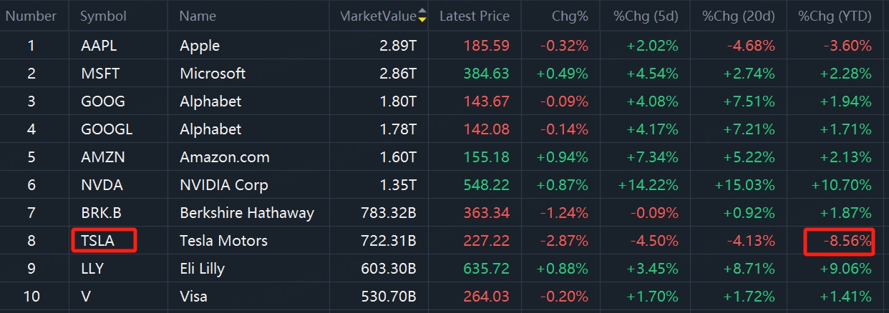Sort by %Chg (YTD) column header
The height and width of the screenshot is (313, 889).
pyautogui.click(x=835, y=16)
